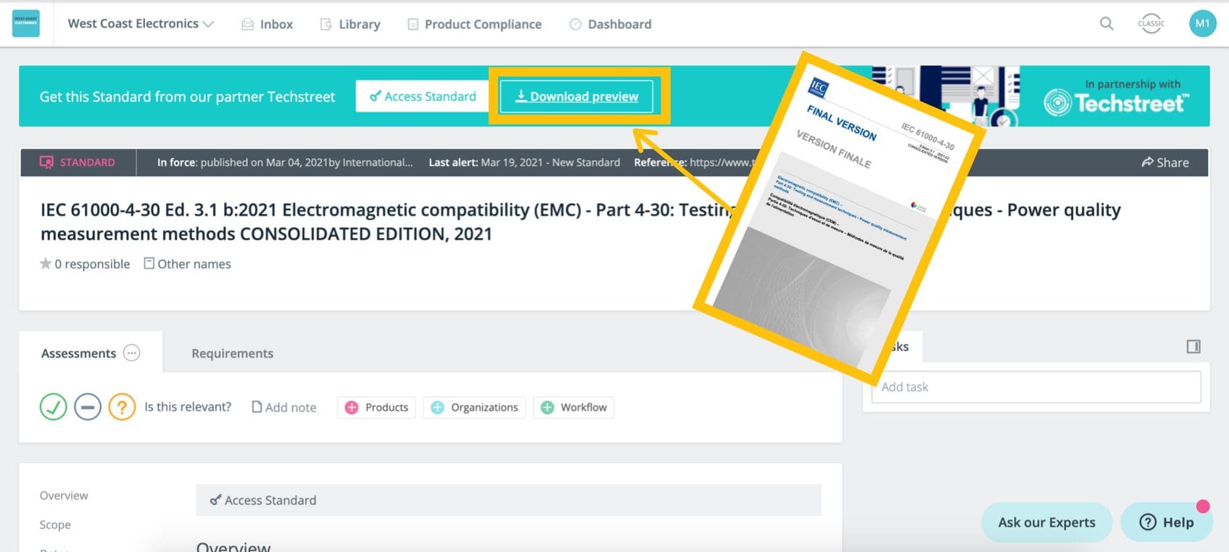Screen dimensions: 1229x552
Task: Click the Add task input field
Action: click(1035, 387)
